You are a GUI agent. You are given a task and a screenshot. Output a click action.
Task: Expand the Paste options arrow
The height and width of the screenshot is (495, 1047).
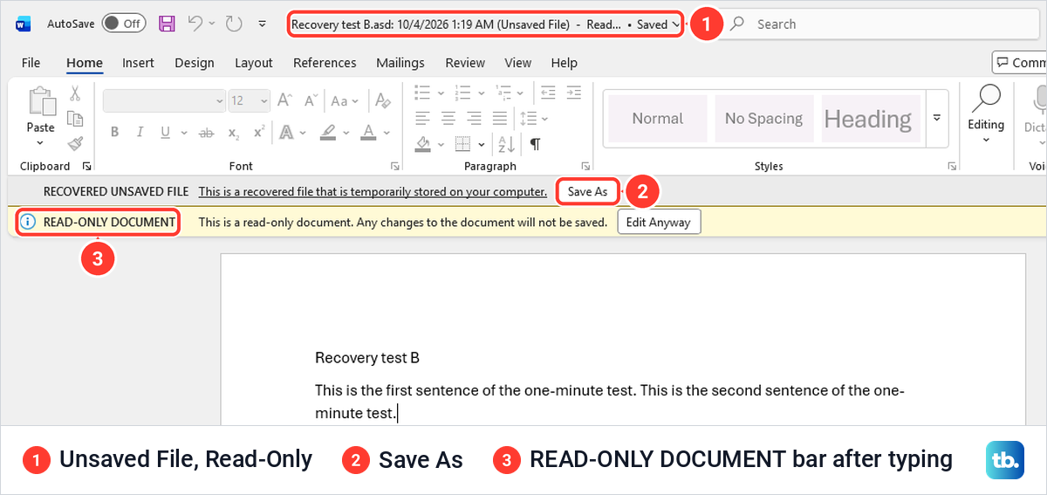click(x=40, y=141)
